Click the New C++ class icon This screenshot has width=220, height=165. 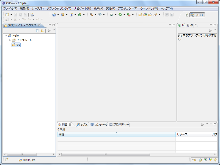(79, 15)
